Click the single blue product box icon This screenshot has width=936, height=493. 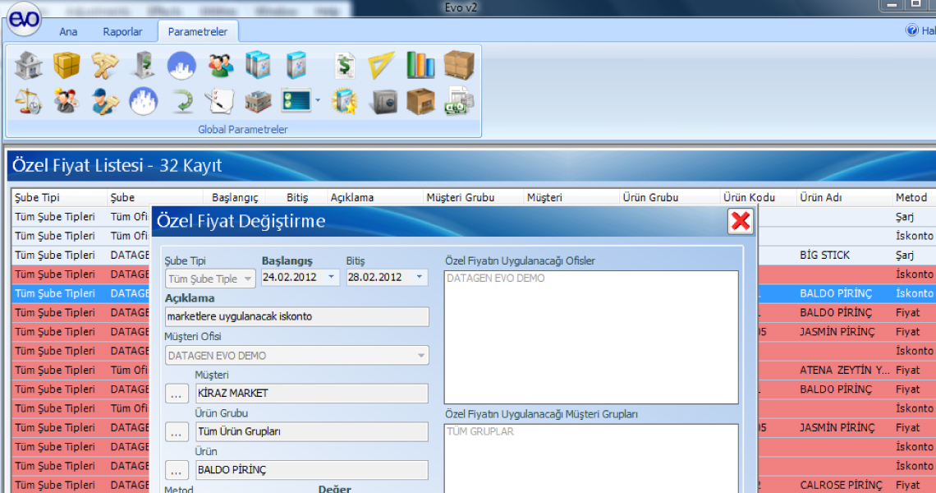point(296,65)
